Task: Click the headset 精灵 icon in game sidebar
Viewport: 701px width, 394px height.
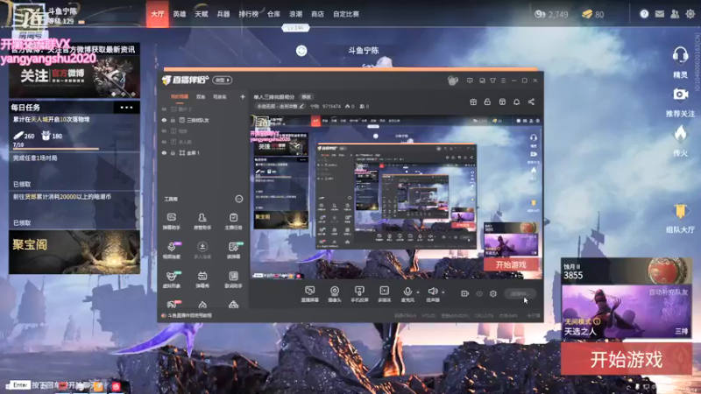Action: (x=680, y=55)
